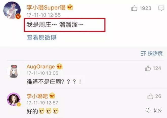Screen dimensions: 167x118
Task: Open AugOrange username profile
Action: 40,67
